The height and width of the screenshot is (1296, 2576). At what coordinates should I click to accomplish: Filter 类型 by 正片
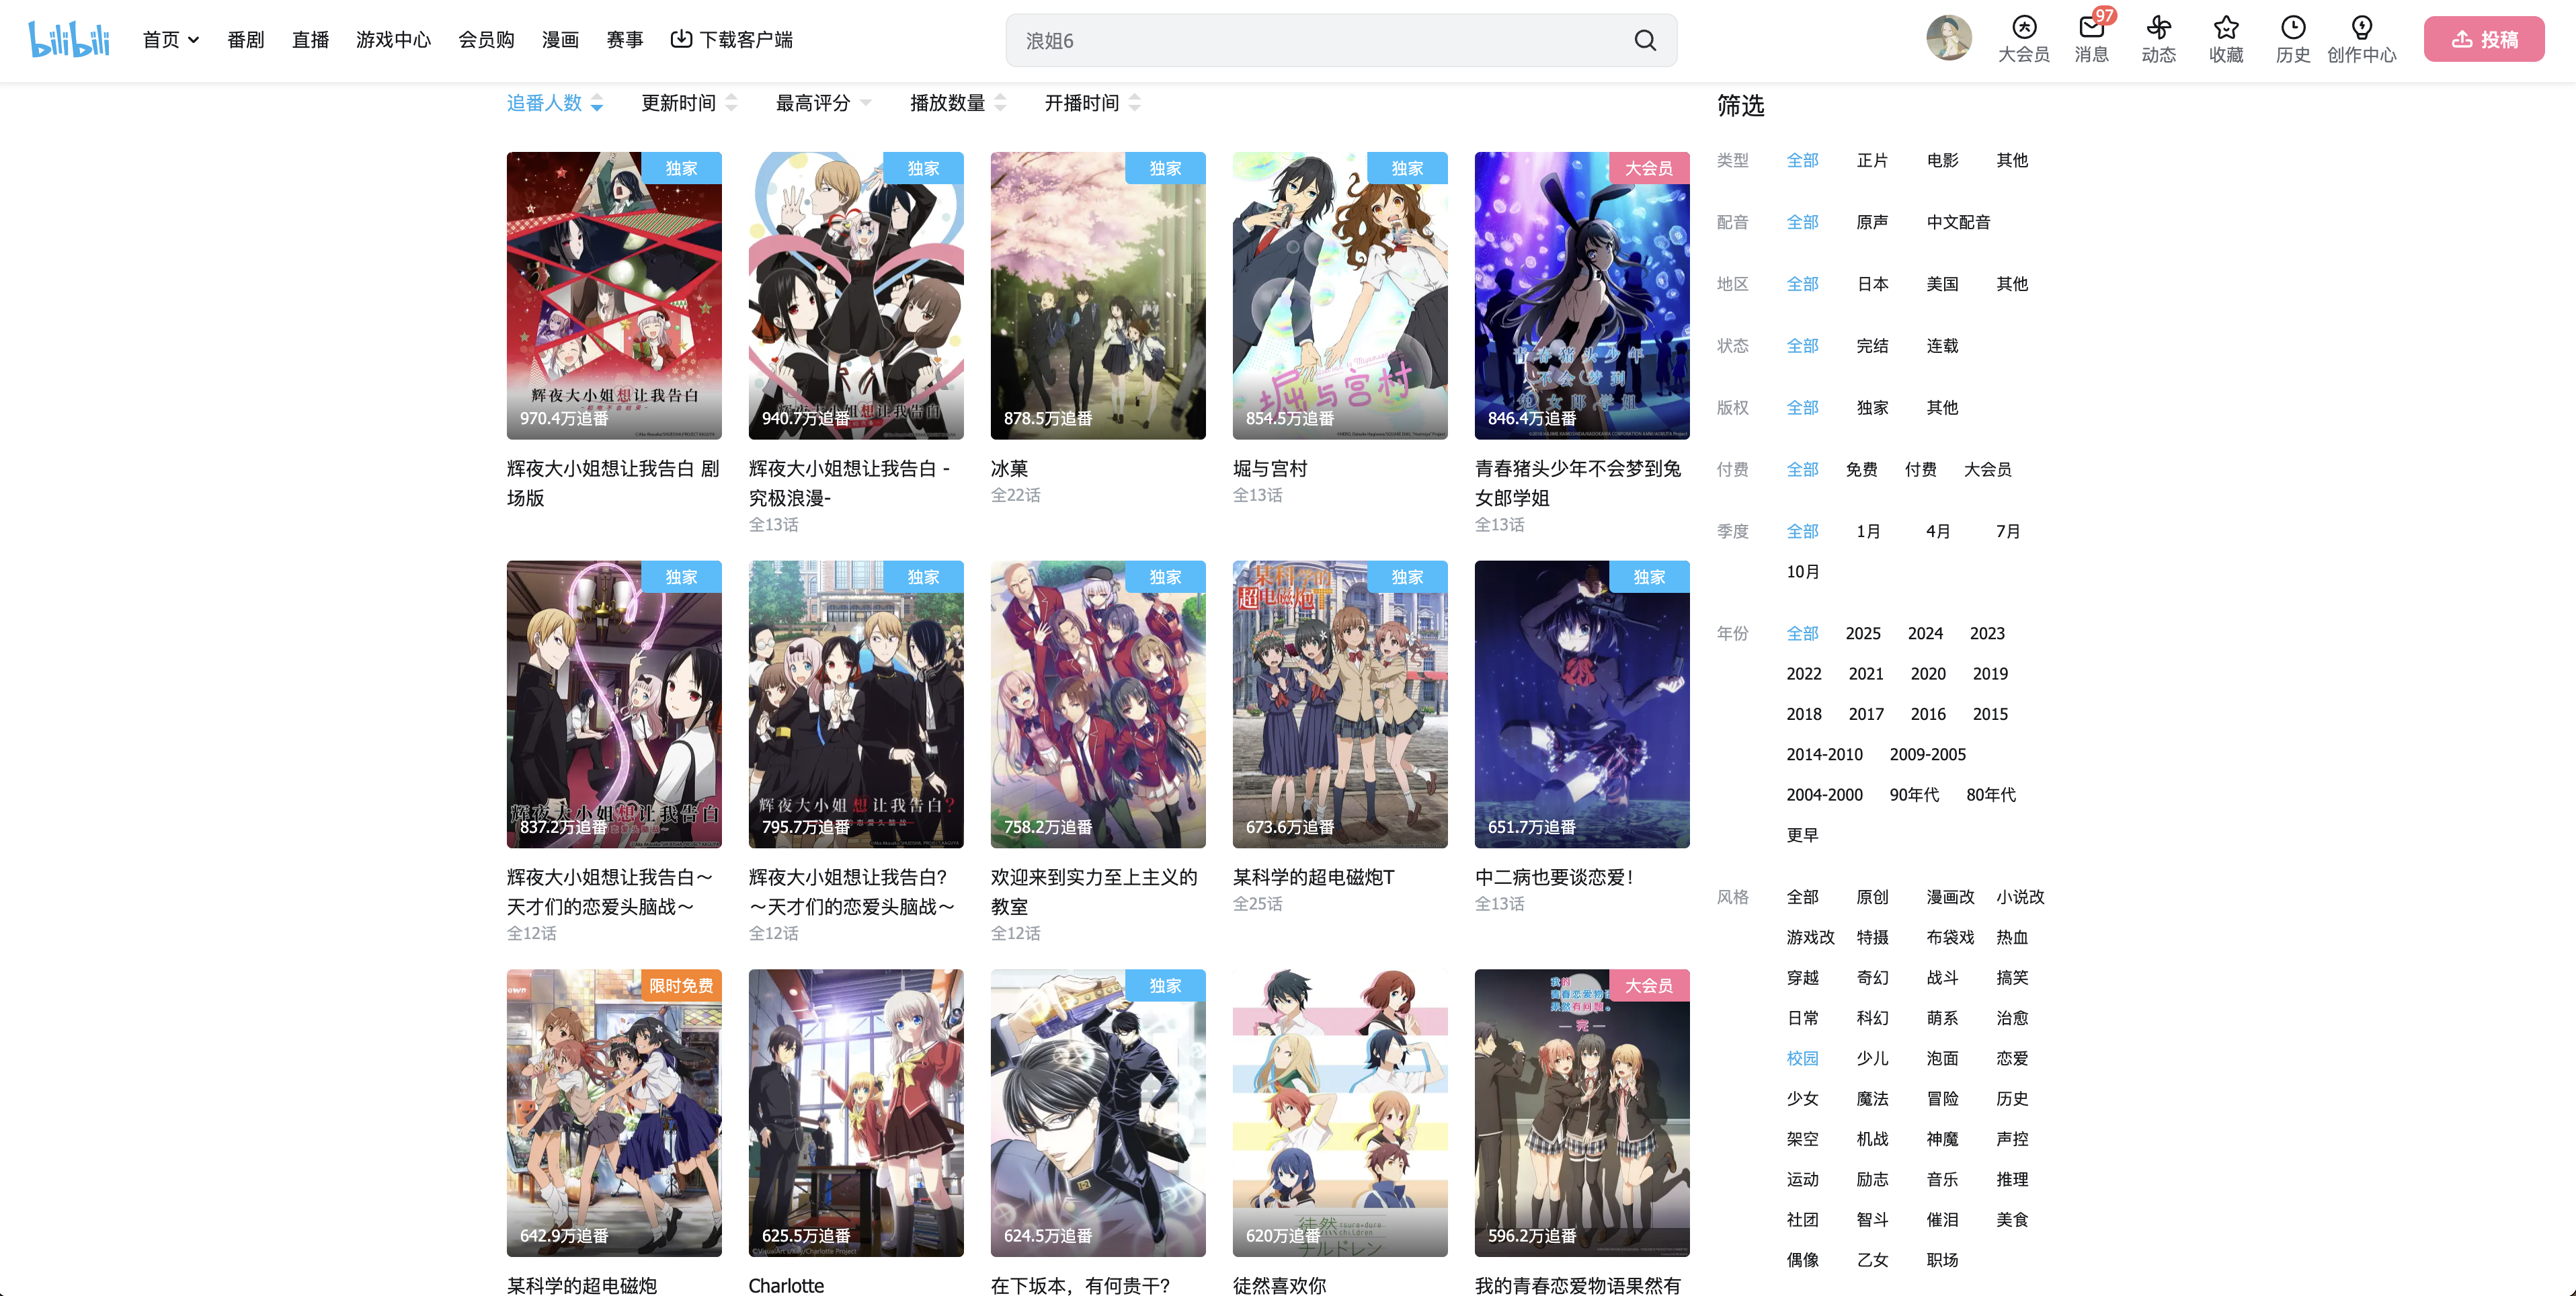click(1872, 160)
